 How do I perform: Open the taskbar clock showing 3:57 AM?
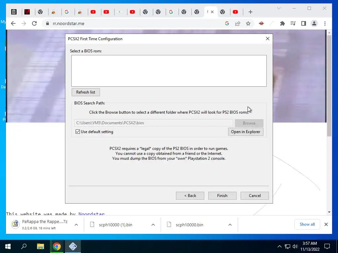pyautogui.click(x=310, y=246)
